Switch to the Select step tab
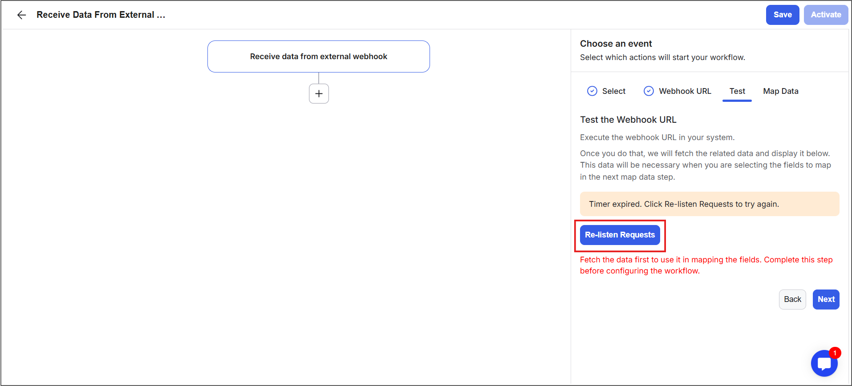Viewport: 852px width, 386px height. pyautogui.click(x=613, y=91)
